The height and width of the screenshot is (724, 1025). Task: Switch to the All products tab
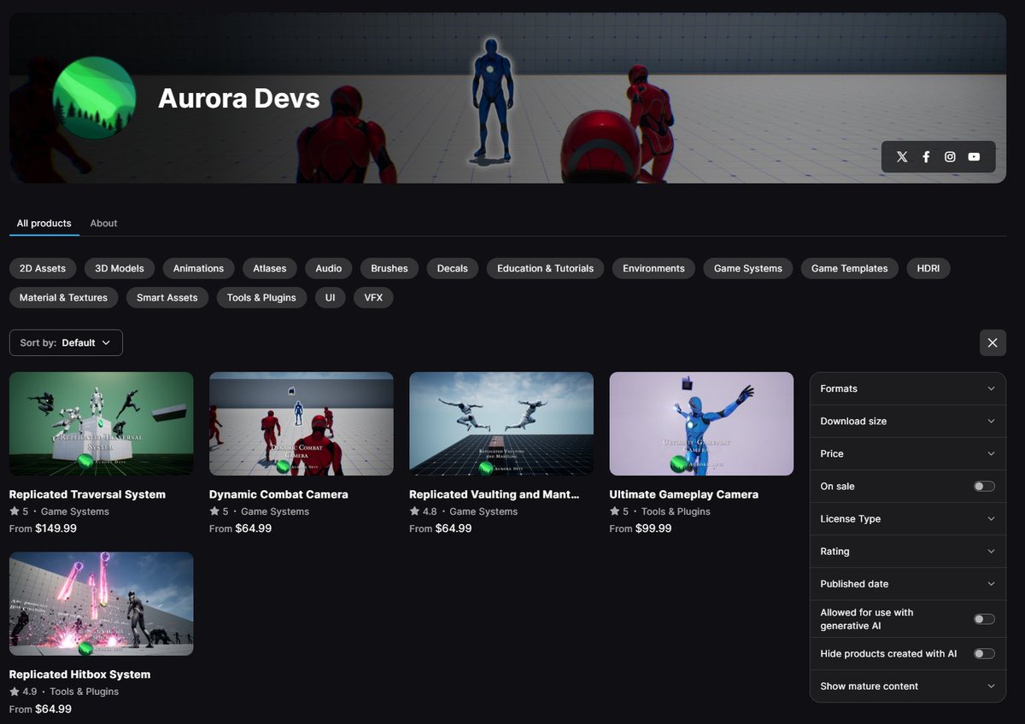point(44,223)
